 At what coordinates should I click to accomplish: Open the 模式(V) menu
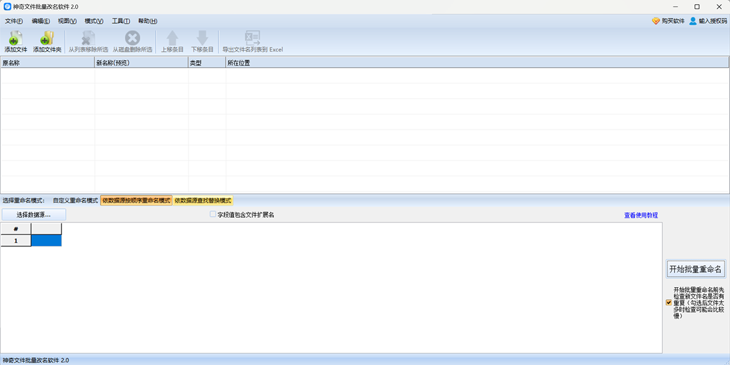[94, 21]
